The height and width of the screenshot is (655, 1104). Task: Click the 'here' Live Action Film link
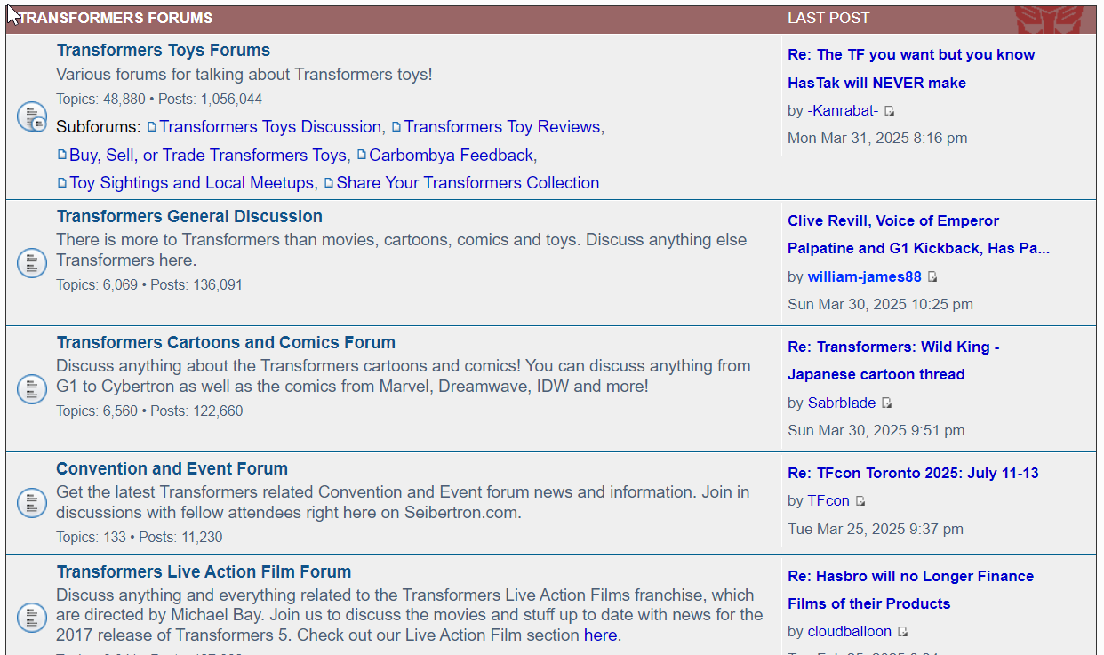coord(600,635)
